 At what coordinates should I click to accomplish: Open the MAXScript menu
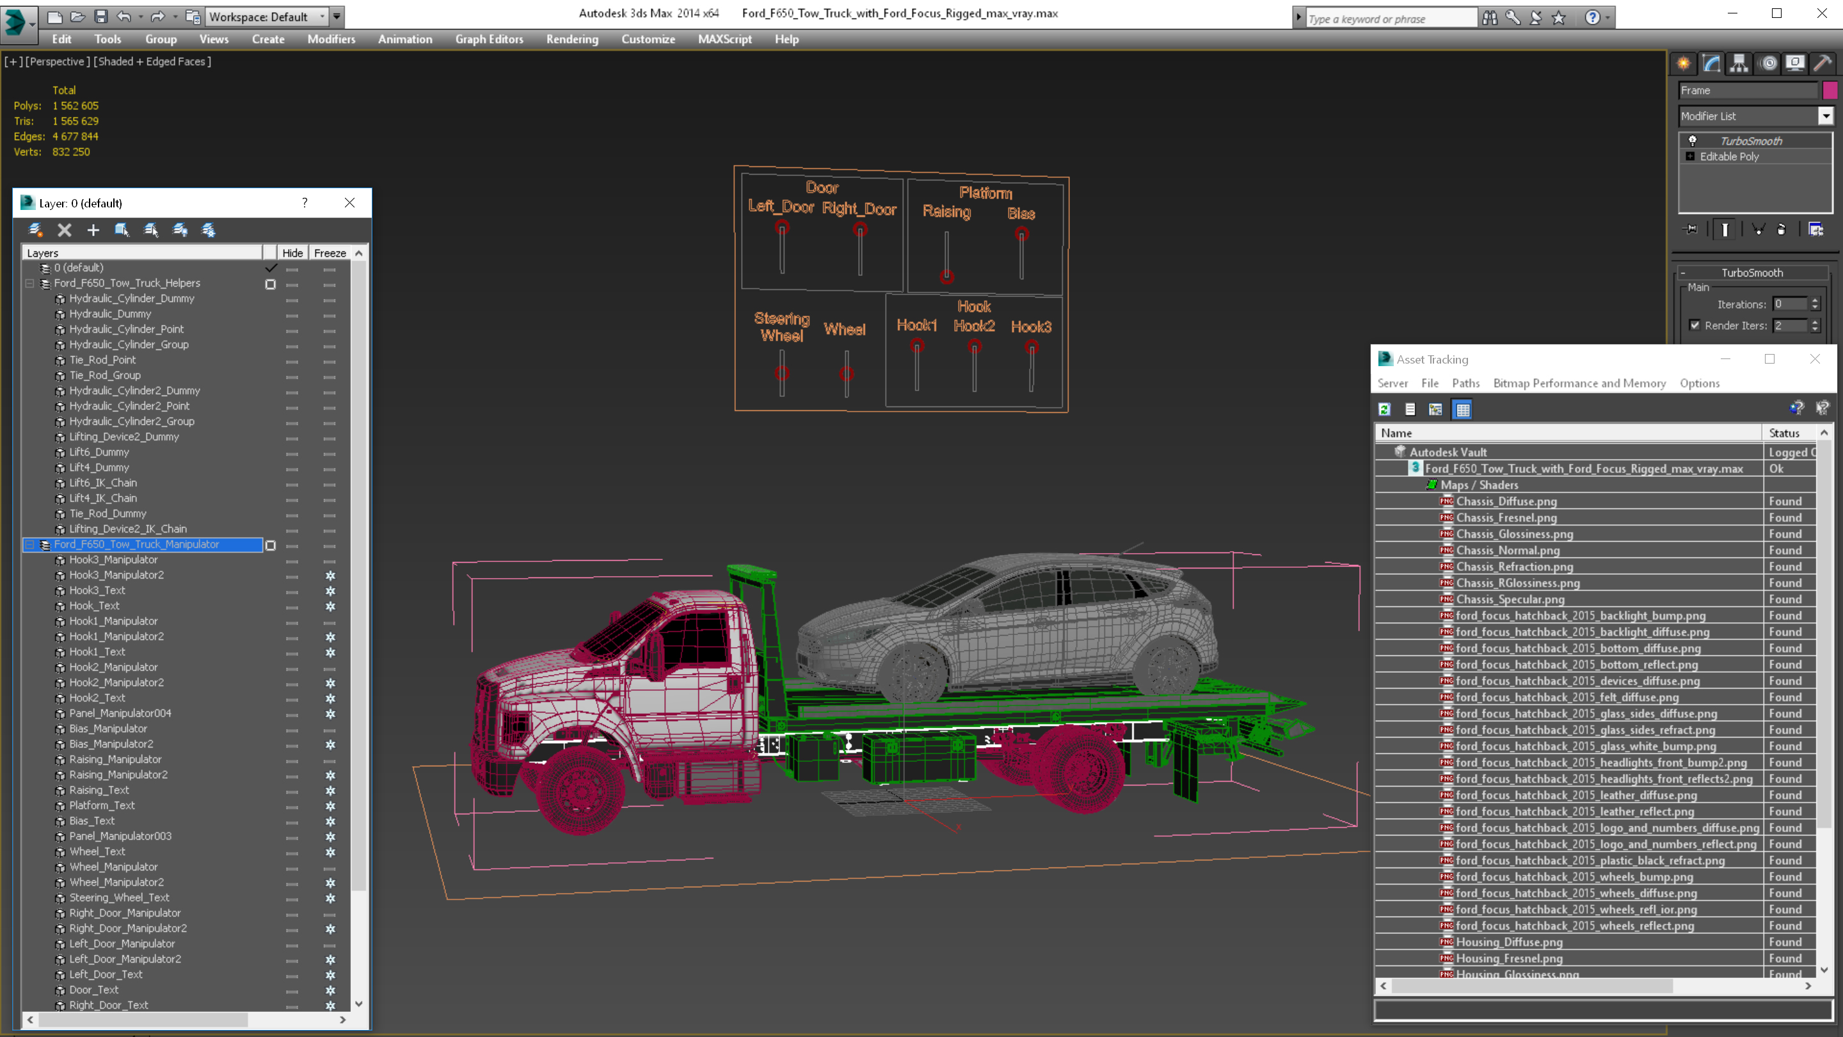[725, 39]
